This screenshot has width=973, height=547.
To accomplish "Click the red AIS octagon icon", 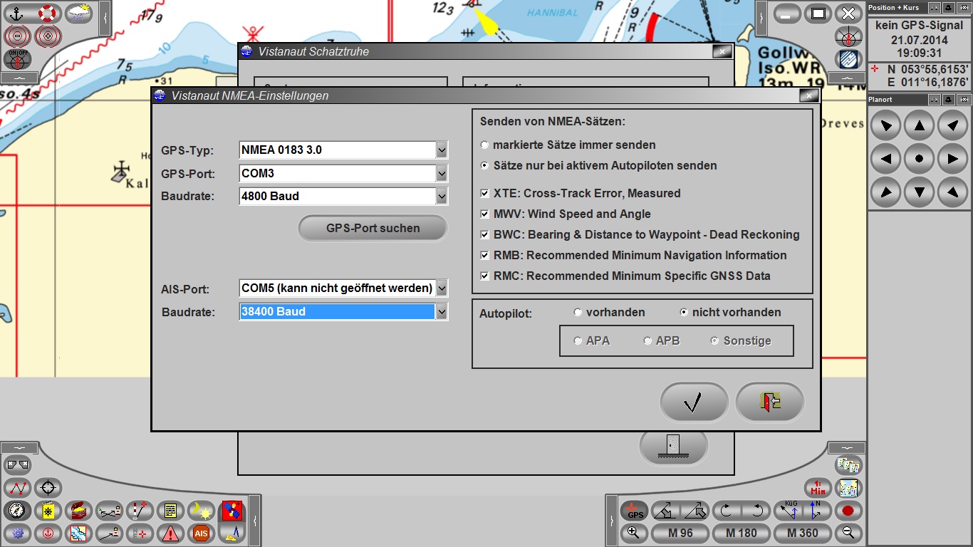I will tap(201, 533).
